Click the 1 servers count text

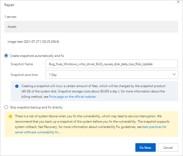click(x=10, y=17)
